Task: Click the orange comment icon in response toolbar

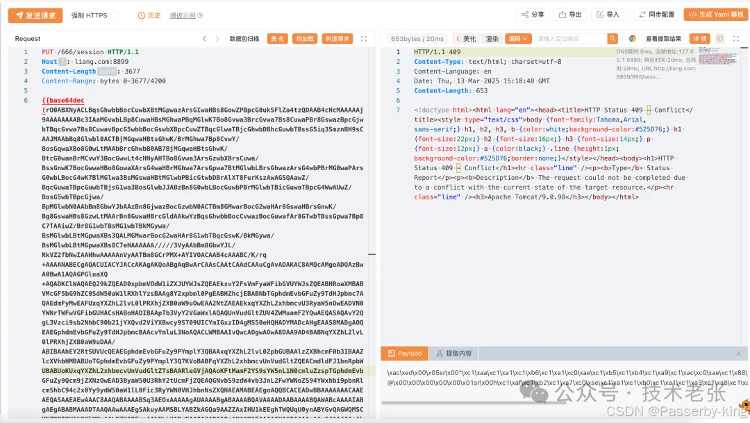Action: pos(720,39)
